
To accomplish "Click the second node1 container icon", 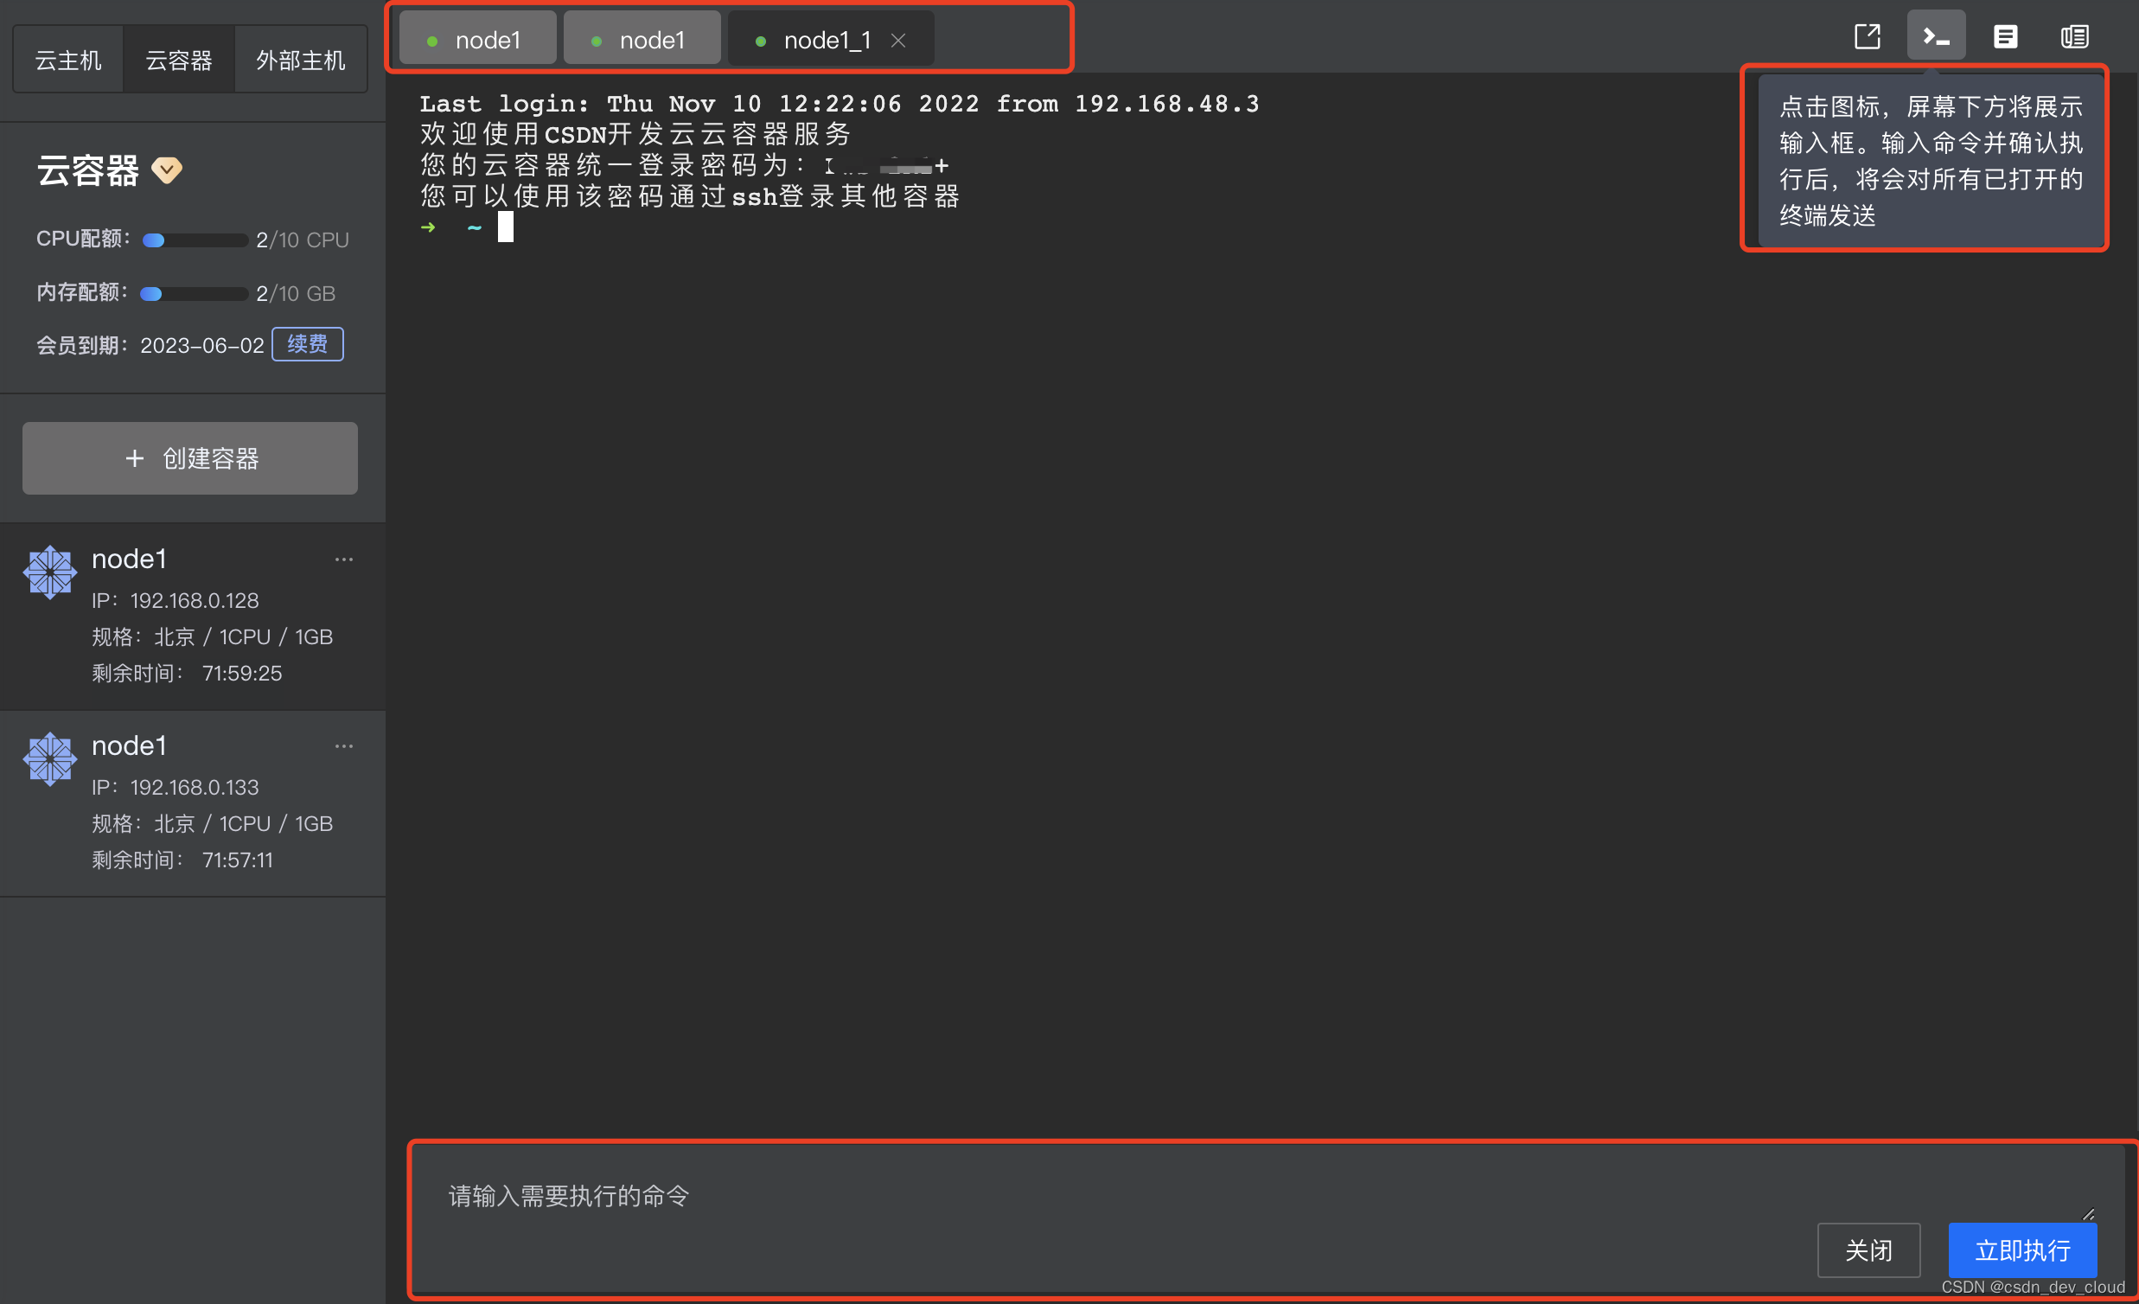I will tap(49, 757).
